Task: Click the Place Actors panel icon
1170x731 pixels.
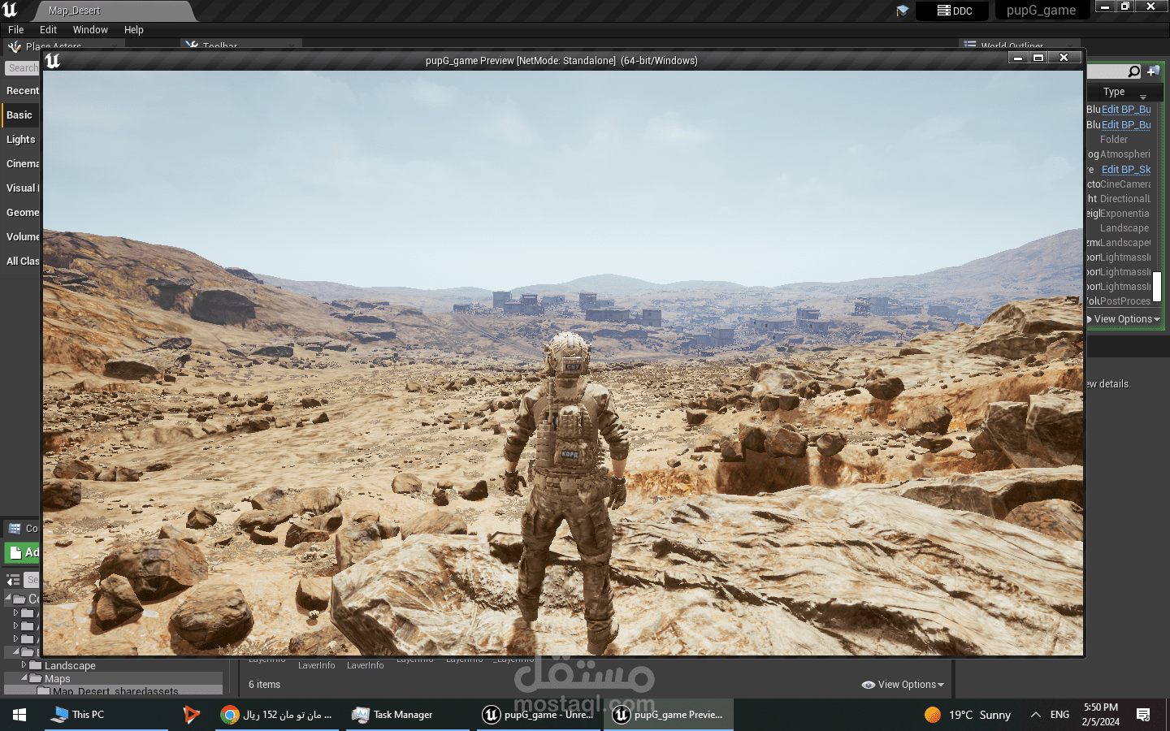Action: (x=14, y=46)
